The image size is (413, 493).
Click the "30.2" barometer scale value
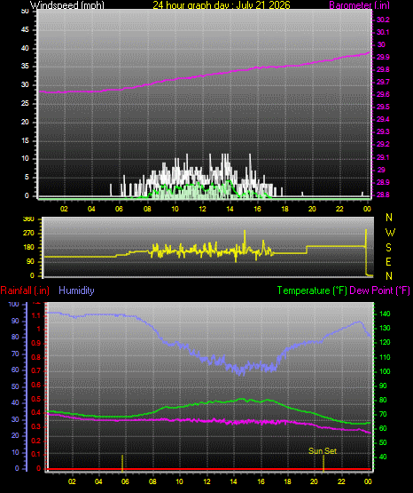click(x=383, y=20)
